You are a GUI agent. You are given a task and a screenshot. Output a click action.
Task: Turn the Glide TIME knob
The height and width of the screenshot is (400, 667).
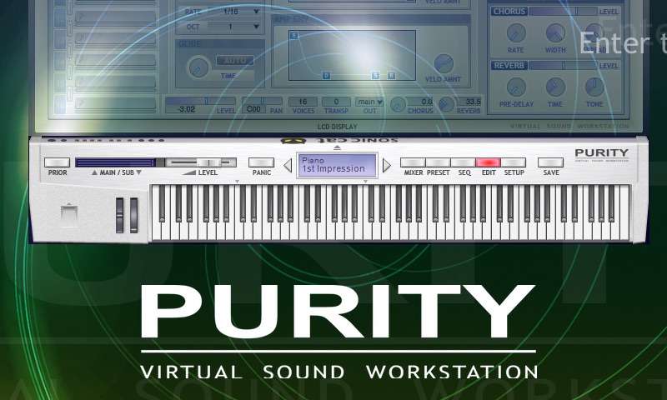coord(198,67)
